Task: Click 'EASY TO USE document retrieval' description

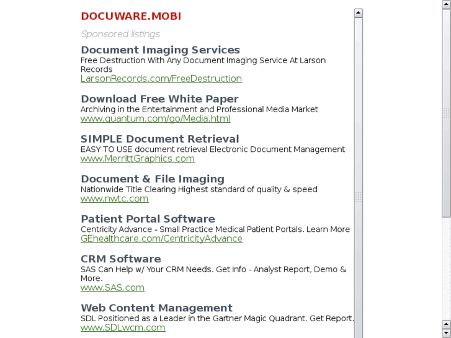Action: 213,149
